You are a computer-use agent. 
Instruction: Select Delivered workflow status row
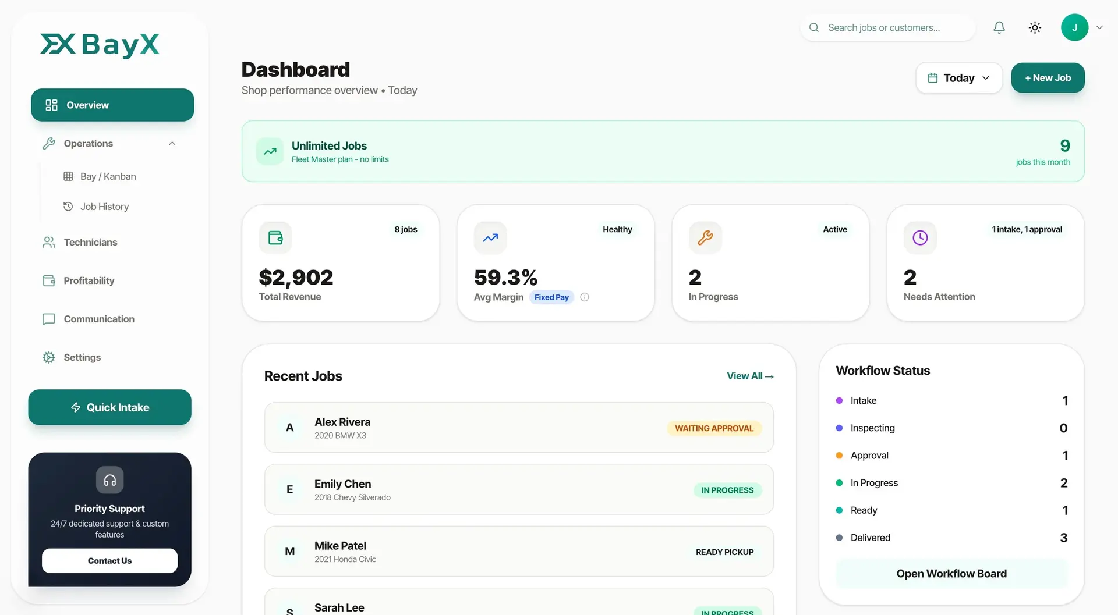click(x=951, y=538)
